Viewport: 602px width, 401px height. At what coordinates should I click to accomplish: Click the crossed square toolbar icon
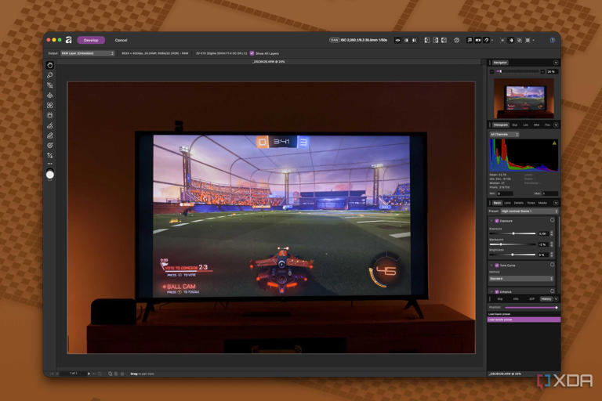(x=520, y=40)
